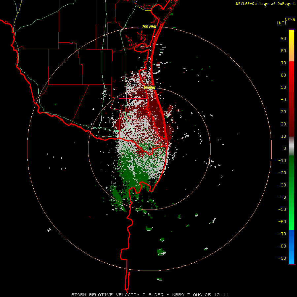Click the positive 20 scale value
The height and width of the screenshot is (297, 297).
[283, 124]
